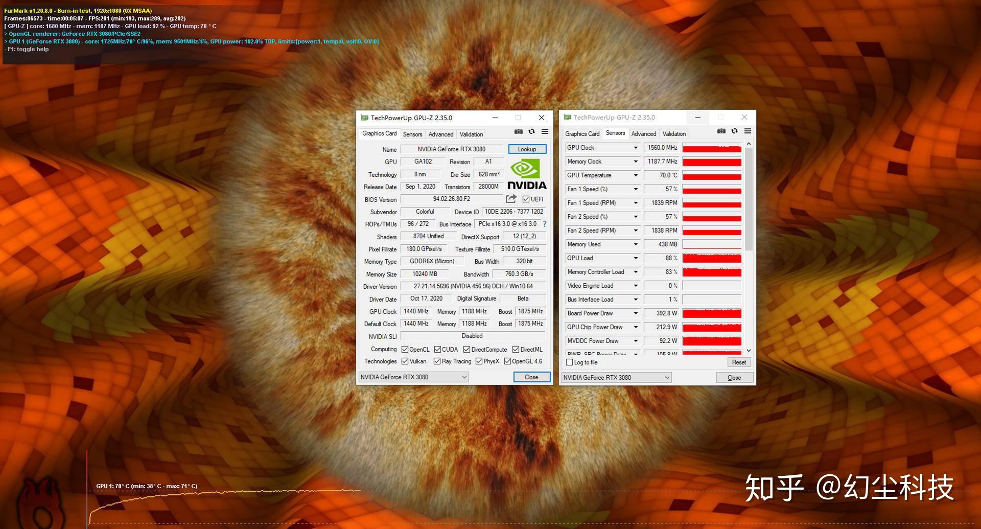This screenshot has width=981, height=529.
Task: Open the hamburger menu in Sensors window
Action: [x=748, y=131]
